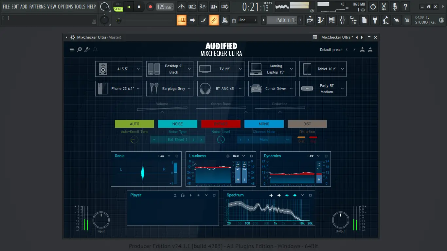Click the MixChecker Output knob
Screen dimensions: 447x251
341,220
